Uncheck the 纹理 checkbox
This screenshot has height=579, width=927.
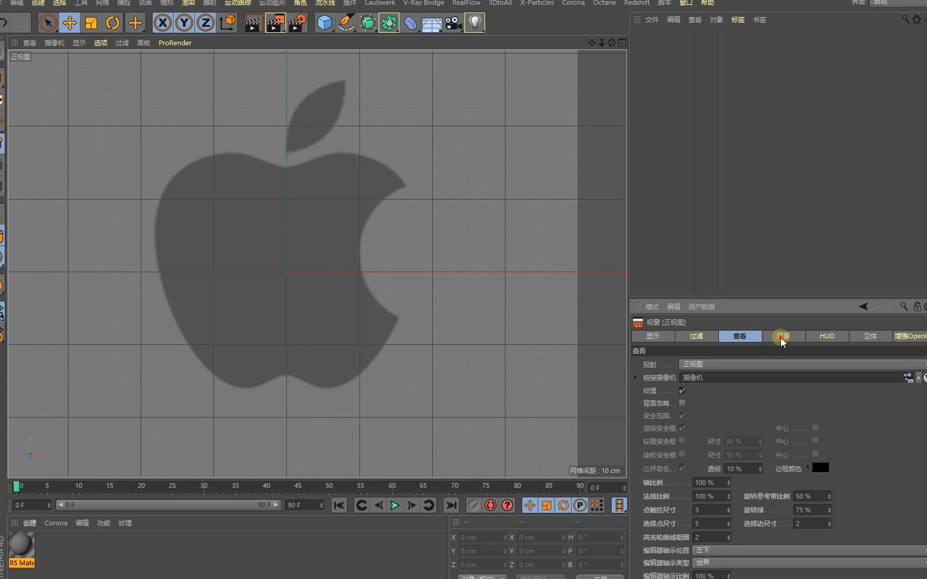(x=682, y=391)
